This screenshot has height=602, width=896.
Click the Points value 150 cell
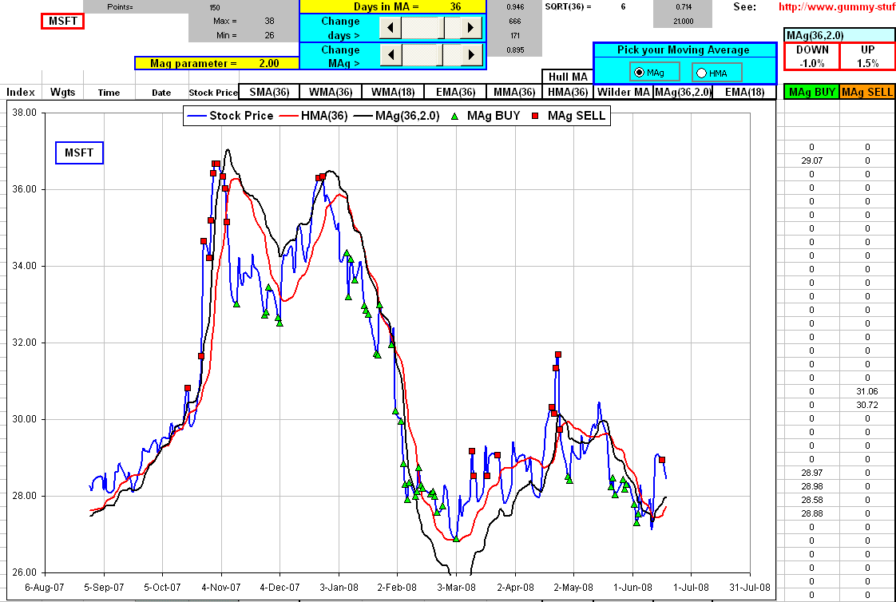214,7
